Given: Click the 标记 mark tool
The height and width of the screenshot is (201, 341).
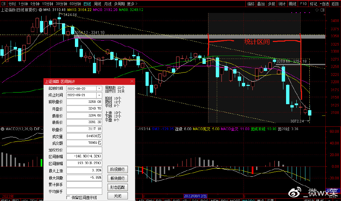Looking at the screenshot, I should (x=313, y=4).
